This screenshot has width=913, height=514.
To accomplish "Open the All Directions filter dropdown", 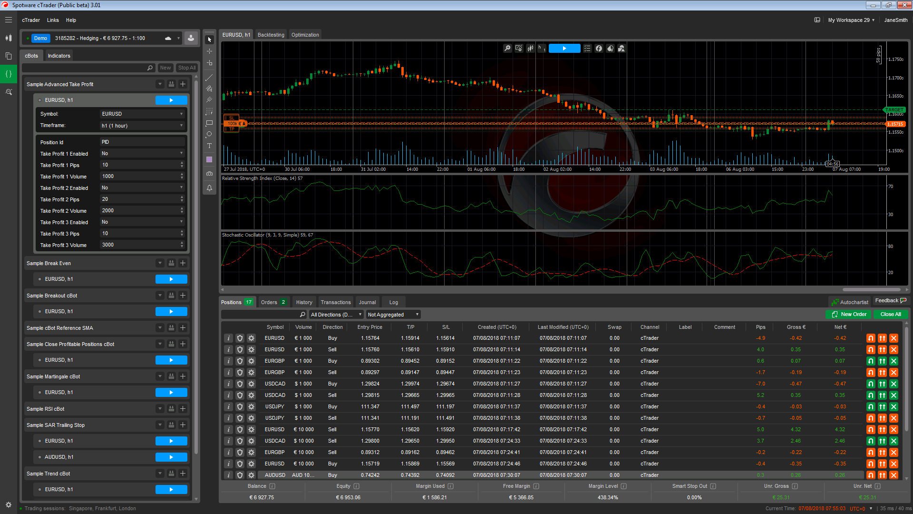I will tap(336, 315).
